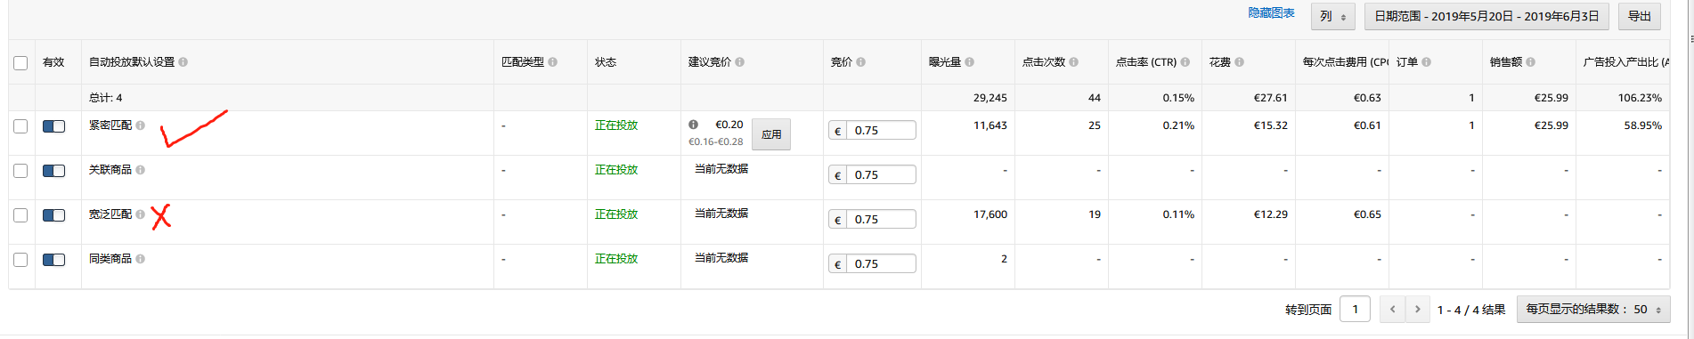Click the 应用 suggested bid button
Viewport: 1694px width, 339px height.
coord(771,134)
